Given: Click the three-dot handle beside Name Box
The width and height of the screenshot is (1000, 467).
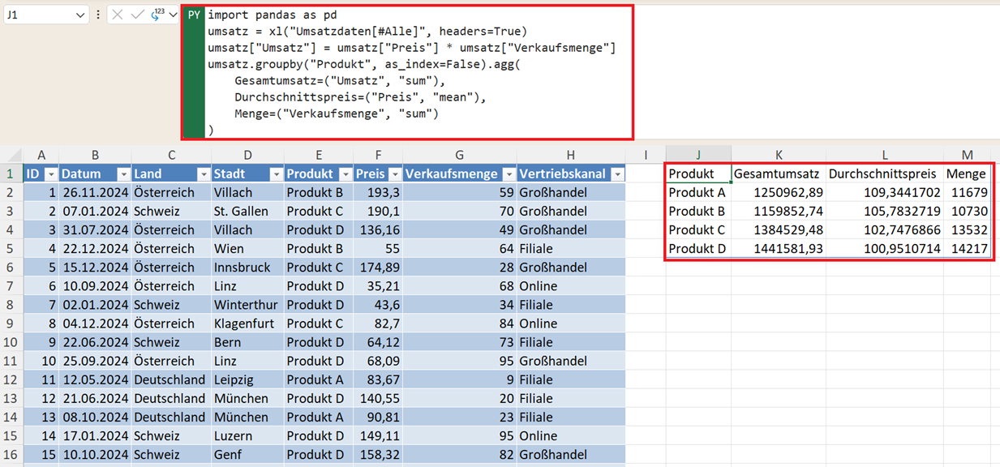Looking at the screenshot, I should coord(98,15).
